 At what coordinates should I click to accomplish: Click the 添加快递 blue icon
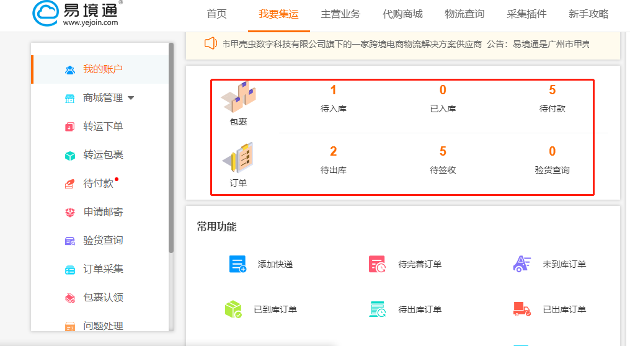(x=237, y=264)
